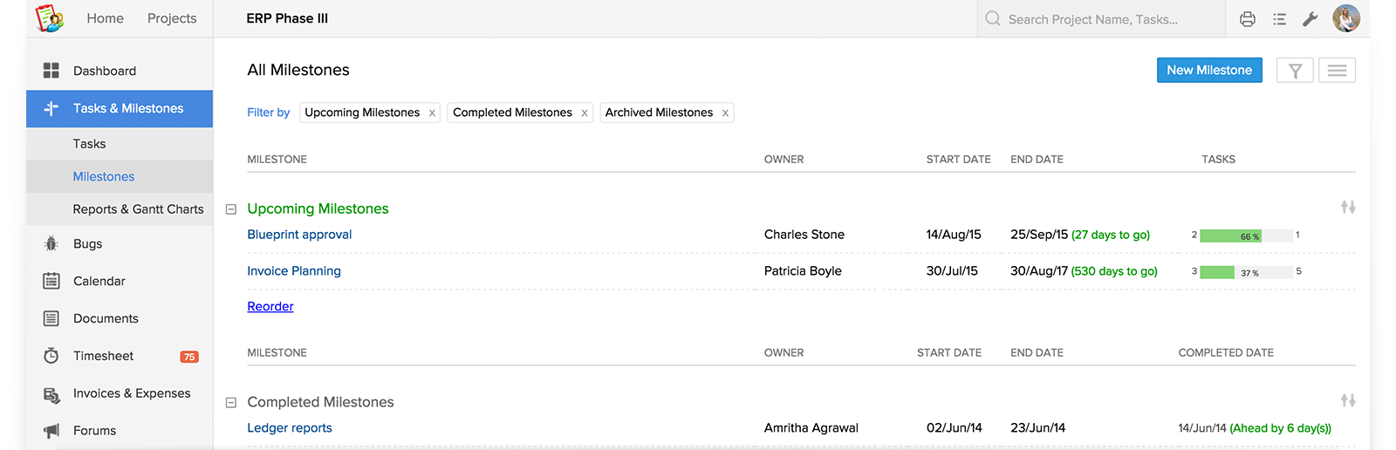The height and width of the screenshot is (450, 1396).
Task: Click the project search field
Action: tap(1108, 19)
